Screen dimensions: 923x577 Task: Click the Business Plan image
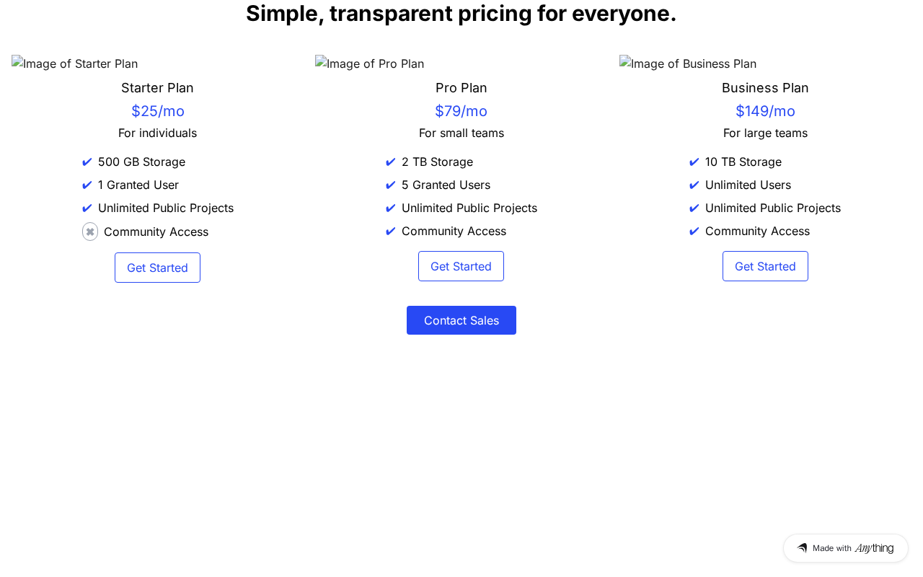click(688, 63)
